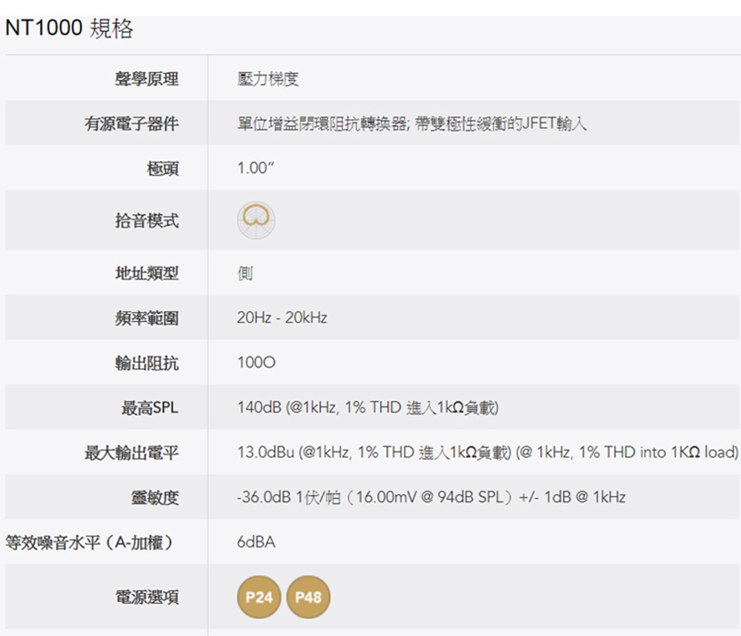Click the 13.0dBu output level value
Screen dimensions: 741x636
pos(488,452)
